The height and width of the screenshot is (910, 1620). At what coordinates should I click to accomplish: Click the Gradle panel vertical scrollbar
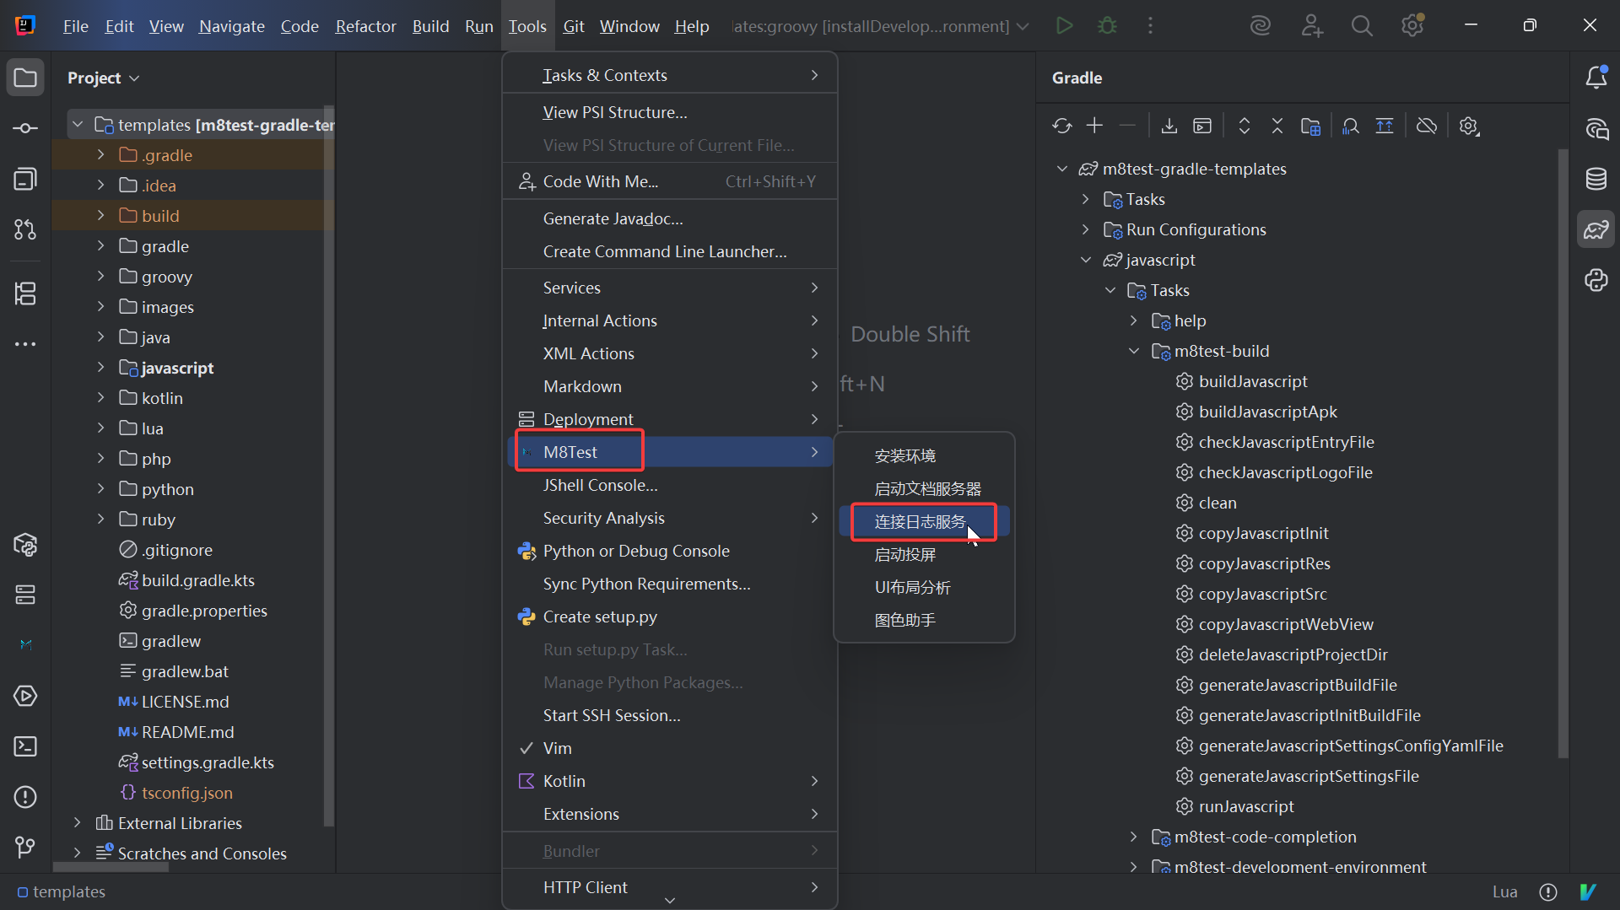tap(1563, 455)
